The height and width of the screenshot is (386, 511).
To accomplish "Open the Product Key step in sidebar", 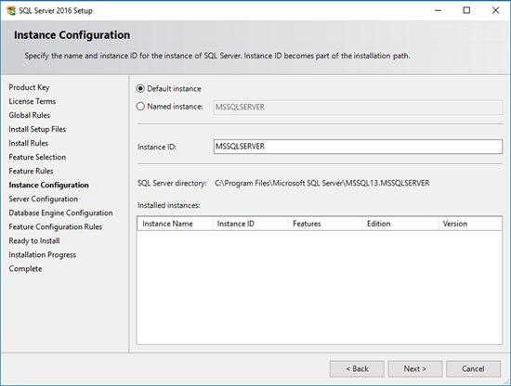I will click(29, 87).
